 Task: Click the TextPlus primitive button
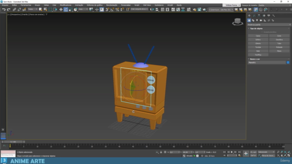point(258,55)
